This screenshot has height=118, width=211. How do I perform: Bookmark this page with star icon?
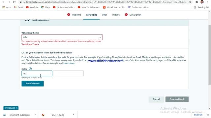coord(190,2)
